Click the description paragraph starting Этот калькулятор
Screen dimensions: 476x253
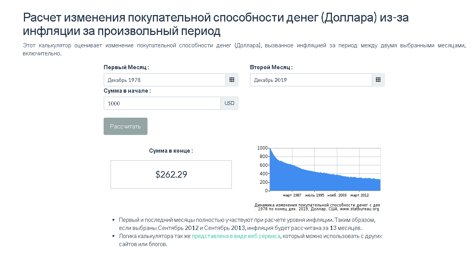click(244, 49)
